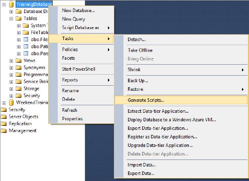249x181 pixels.
Task: Collapse the TrainingDatabase node
Action: pyautogui.click(x=4, y=5)
